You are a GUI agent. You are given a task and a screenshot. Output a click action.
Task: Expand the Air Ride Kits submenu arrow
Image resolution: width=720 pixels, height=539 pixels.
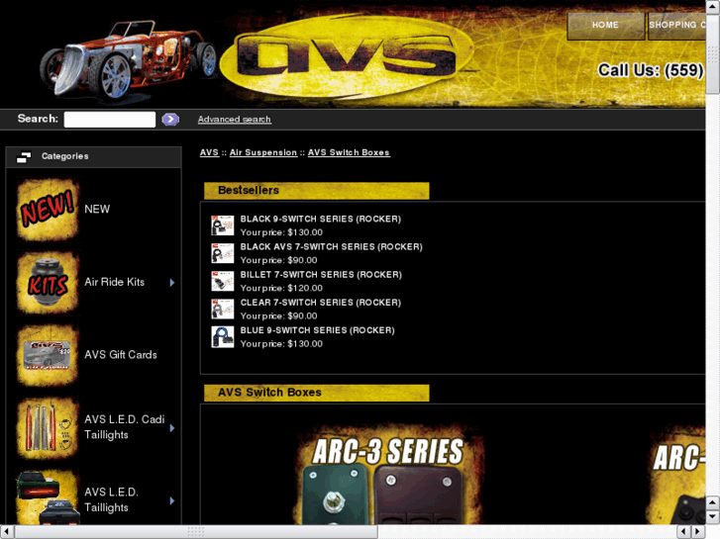(x=172, y=283)
